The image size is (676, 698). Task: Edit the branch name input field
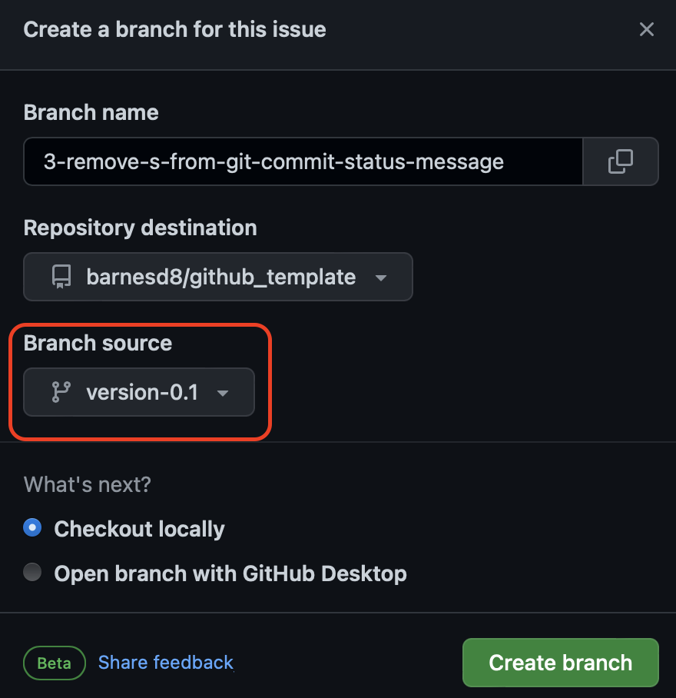303,161
